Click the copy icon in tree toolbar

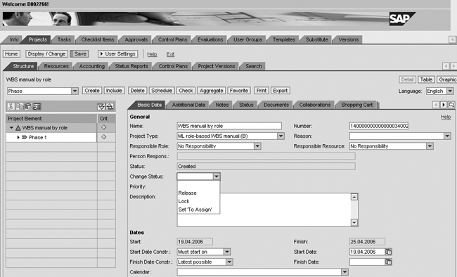[20, 106]
